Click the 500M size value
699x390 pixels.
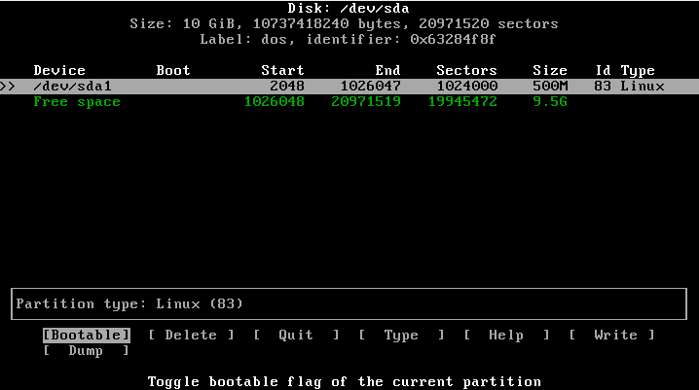pos(550,86)
